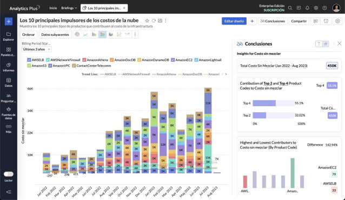The image size is (345, 200).
Task: Switch Conclusiones to visual insights view
Action: tap(326, 44)
